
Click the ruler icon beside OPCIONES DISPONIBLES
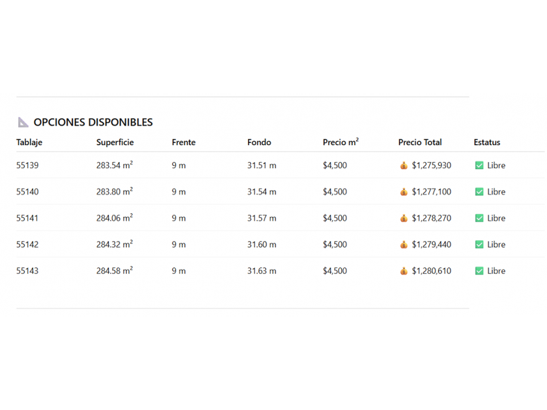[x=23, y=122]
